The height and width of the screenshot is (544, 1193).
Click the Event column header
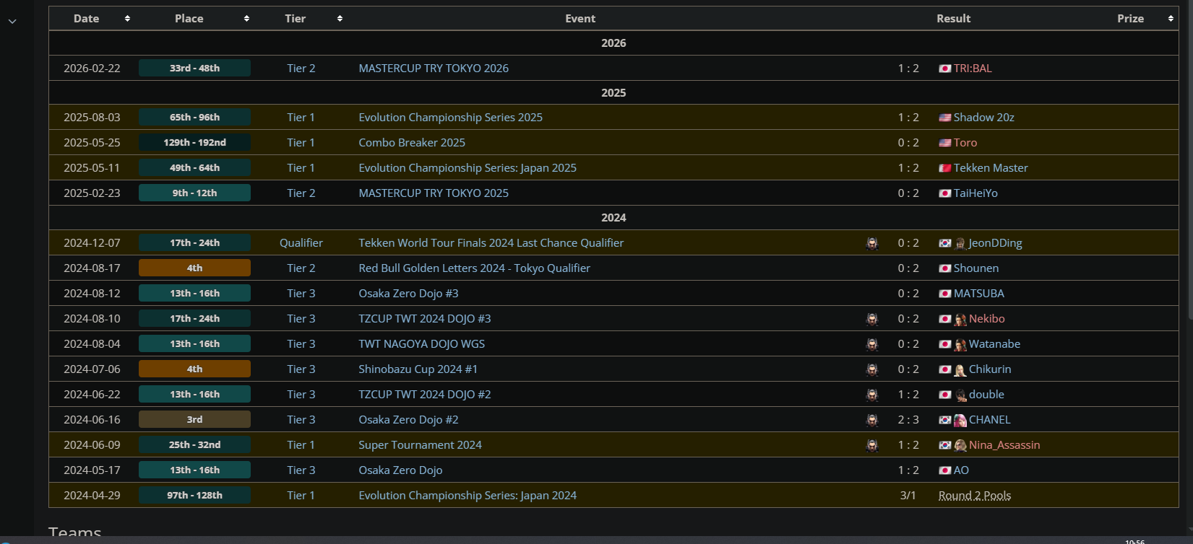(580, 19)
